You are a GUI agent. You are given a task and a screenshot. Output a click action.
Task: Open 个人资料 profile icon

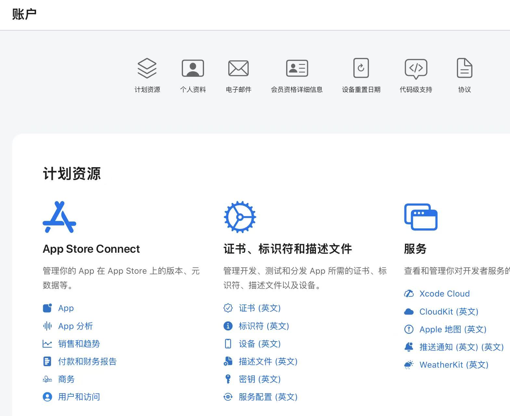coord(193,68)
